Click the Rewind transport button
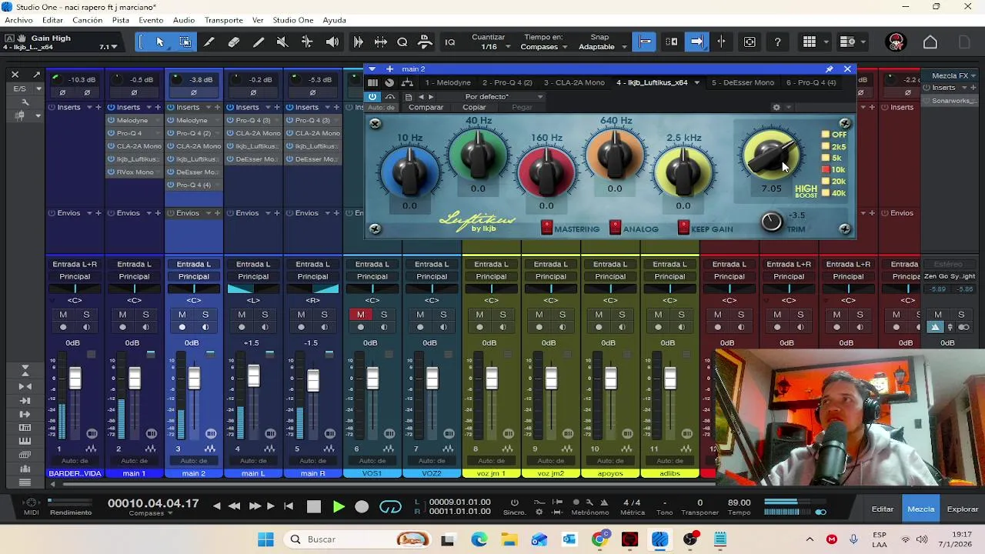The height and width of the screenshot is (554, 985). pos(234,506)
